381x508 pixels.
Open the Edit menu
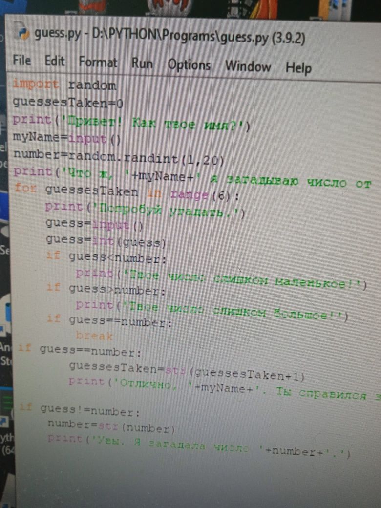54,61
